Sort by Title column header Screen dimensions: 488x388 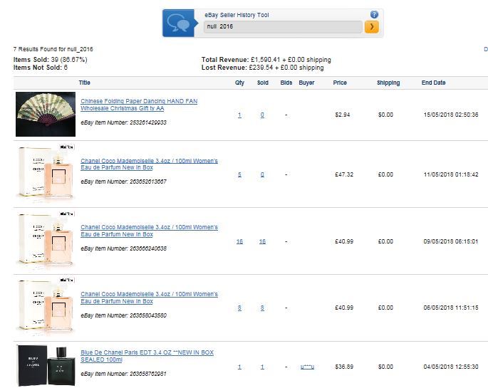[x=84, y=83]
